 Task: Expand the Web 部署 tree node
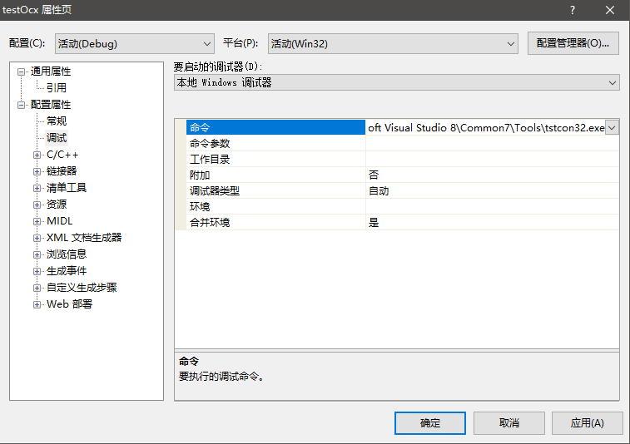pyautogui.click(x=37, y=304)
